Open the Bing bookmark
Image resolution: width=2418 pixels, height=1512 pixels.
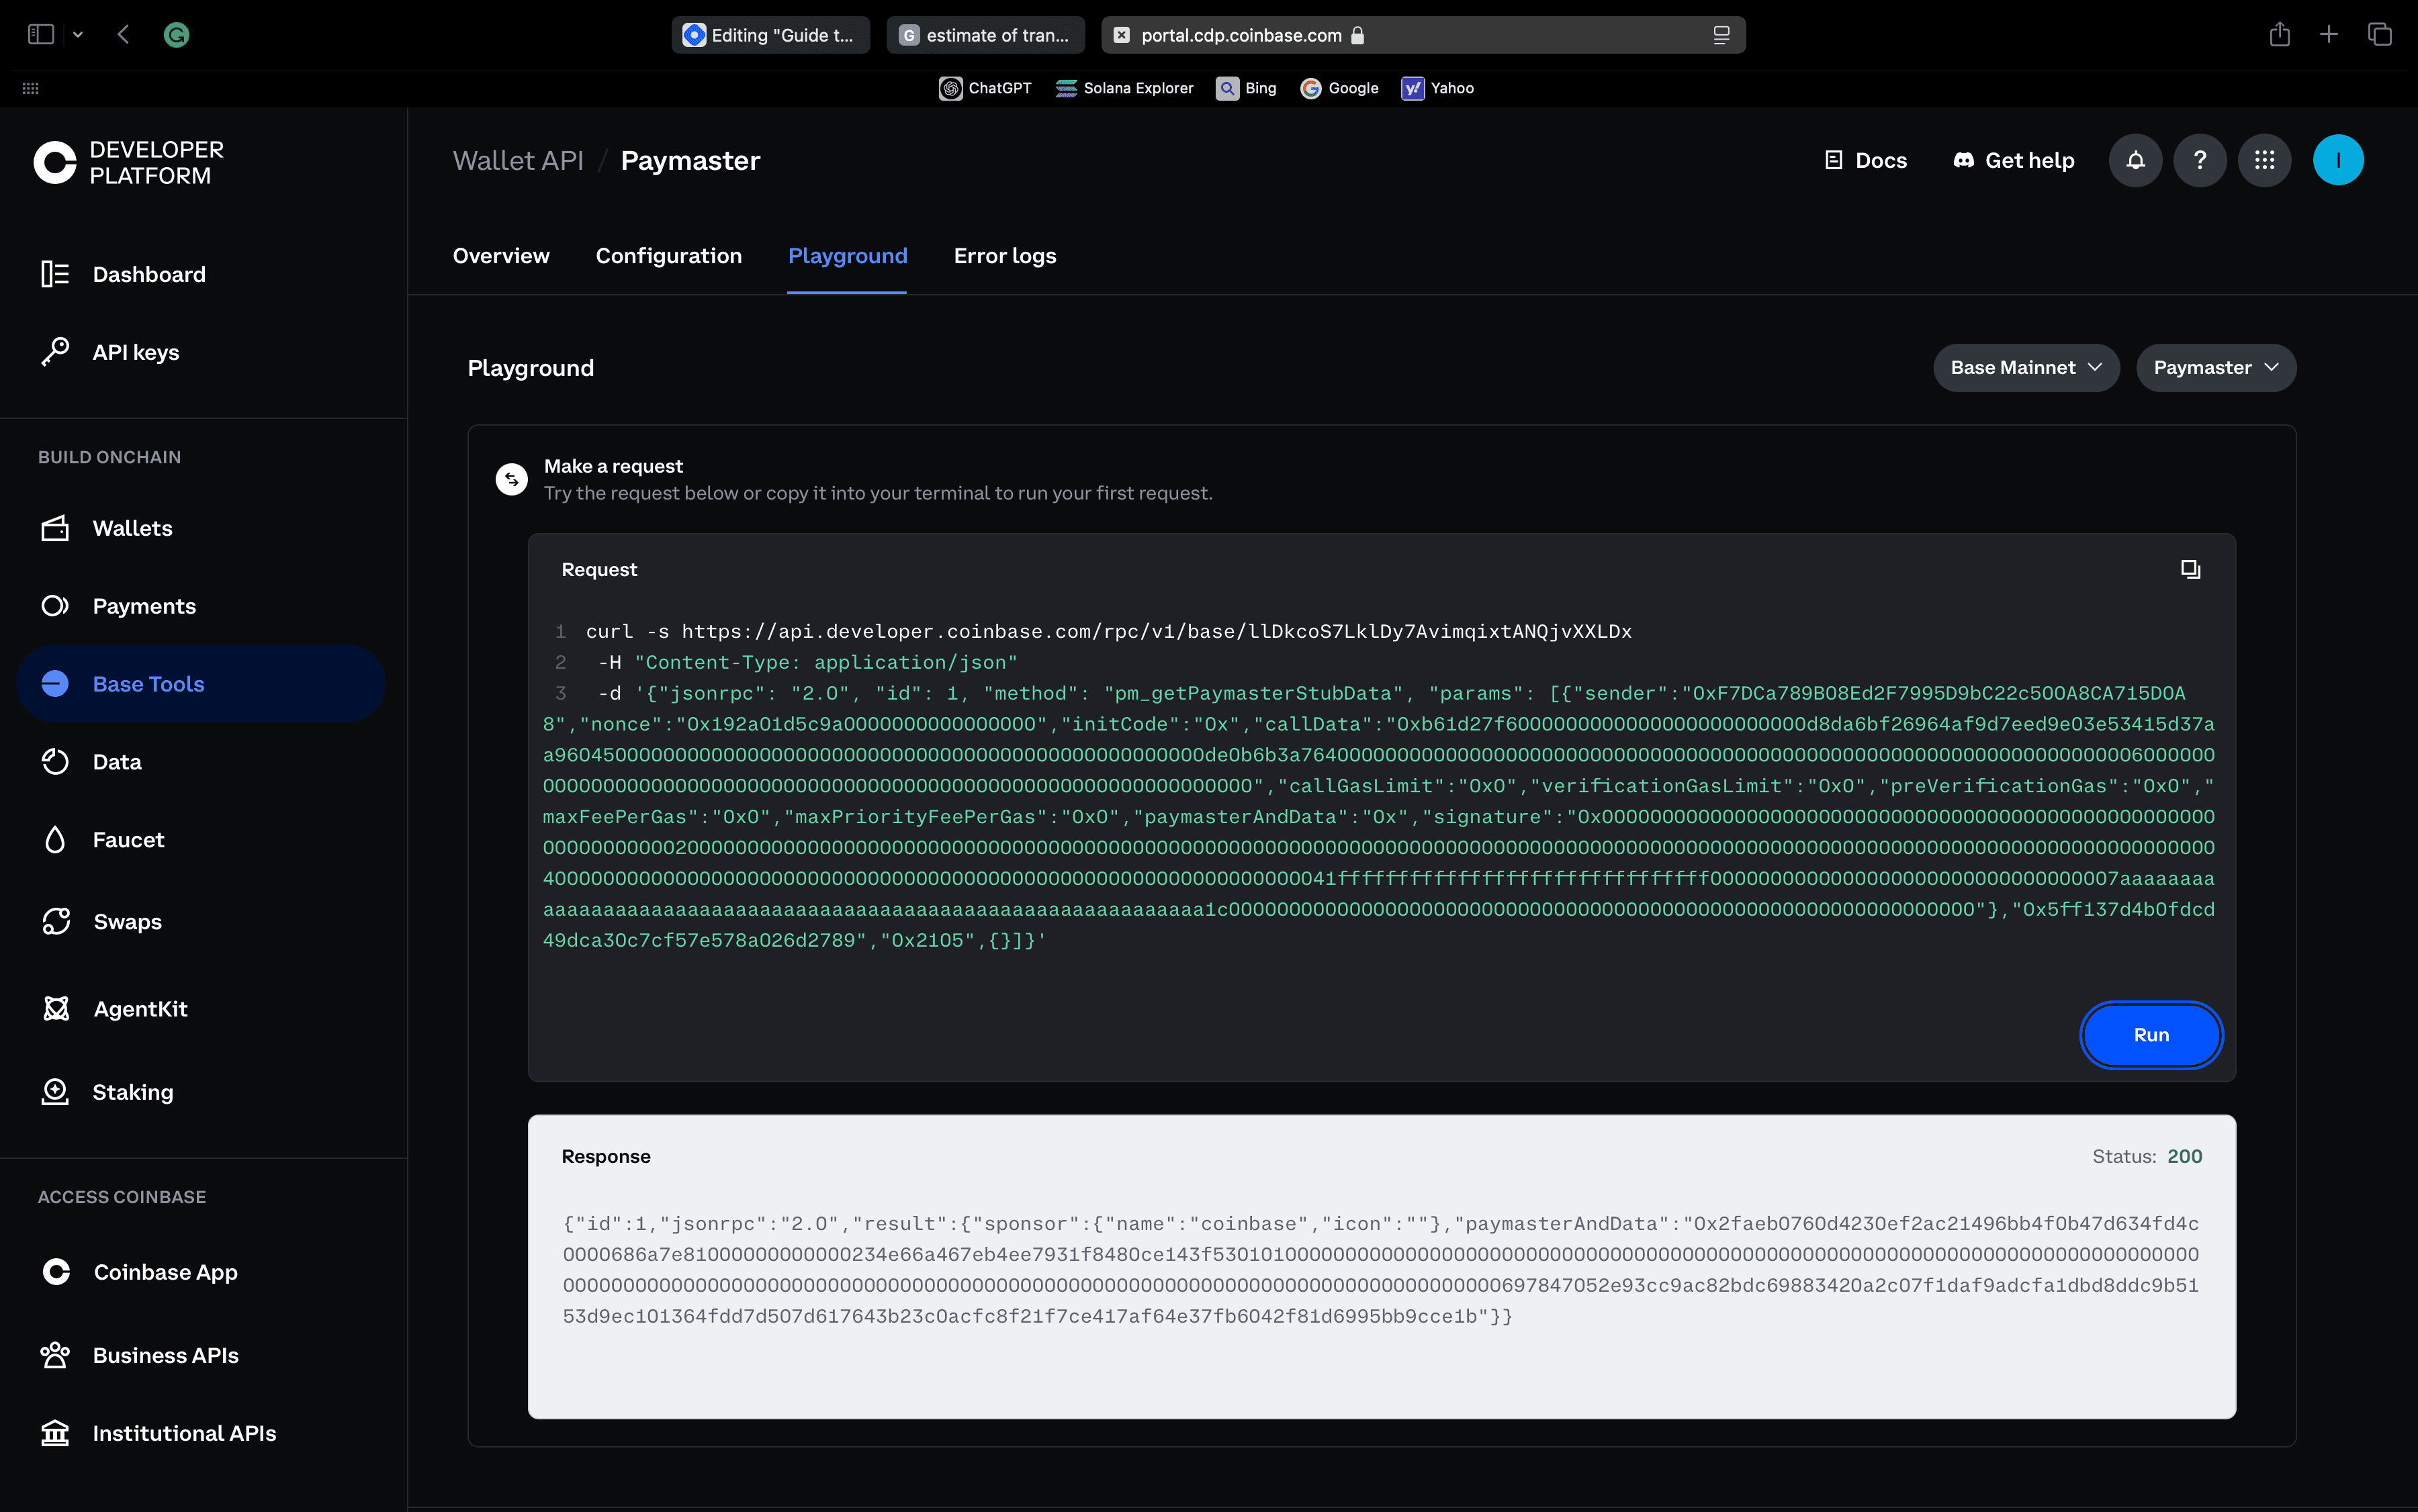tap(1247, 88)
